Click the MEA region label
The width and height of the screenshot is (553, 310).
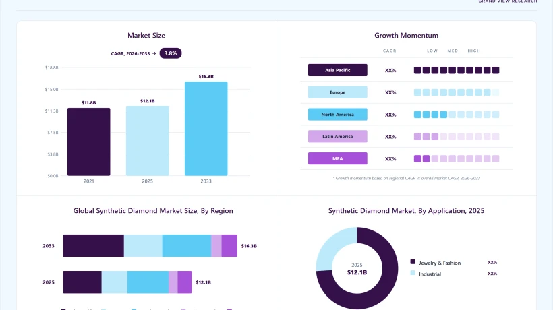pyautogui.click(x=337, y=158)
